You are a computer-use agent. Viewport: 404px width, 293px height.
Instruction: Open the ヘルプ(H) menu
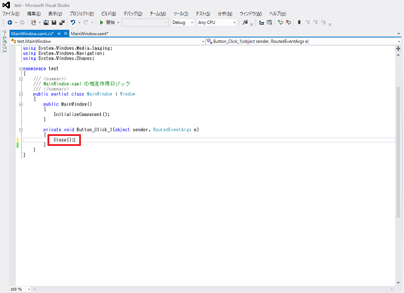tap(277, 13)
